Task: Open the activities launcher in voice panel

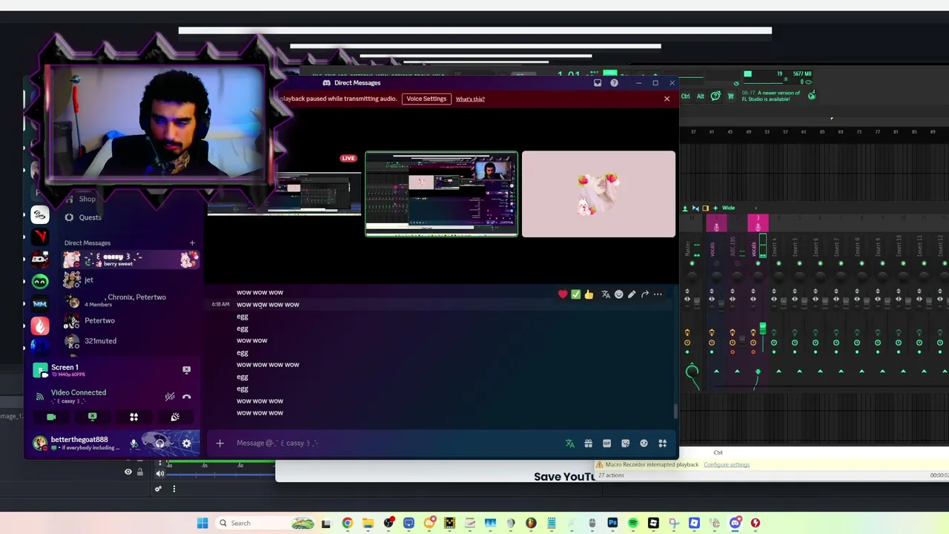Action: tap(134, 417)
